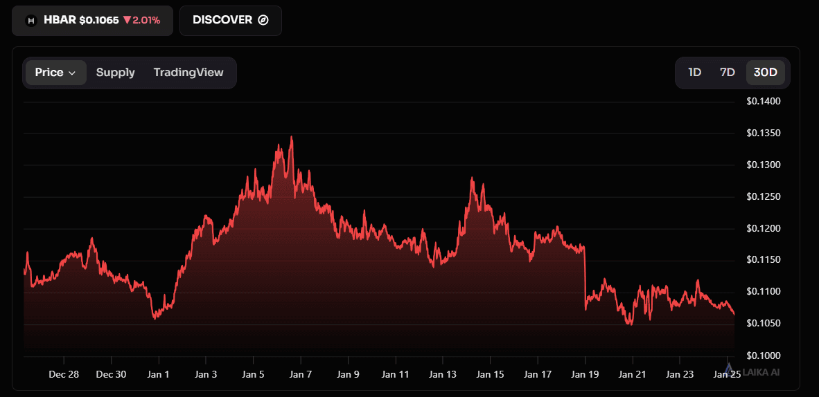Viewport: 819px width, 397px height.
Task: Click the $0.1050 price axis label
Action: click(764, 324)
